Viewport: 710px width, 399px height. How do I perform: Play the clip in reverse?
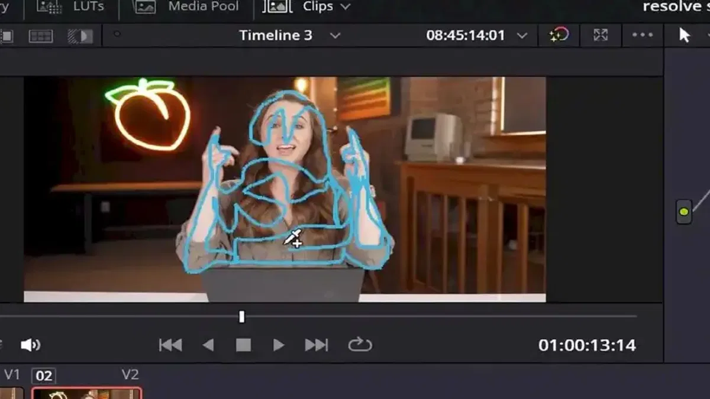tap(208, 345)
